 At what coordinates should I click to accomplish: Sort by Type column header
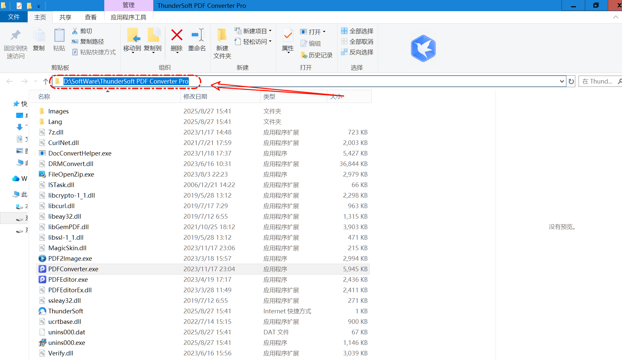point(294,96)
